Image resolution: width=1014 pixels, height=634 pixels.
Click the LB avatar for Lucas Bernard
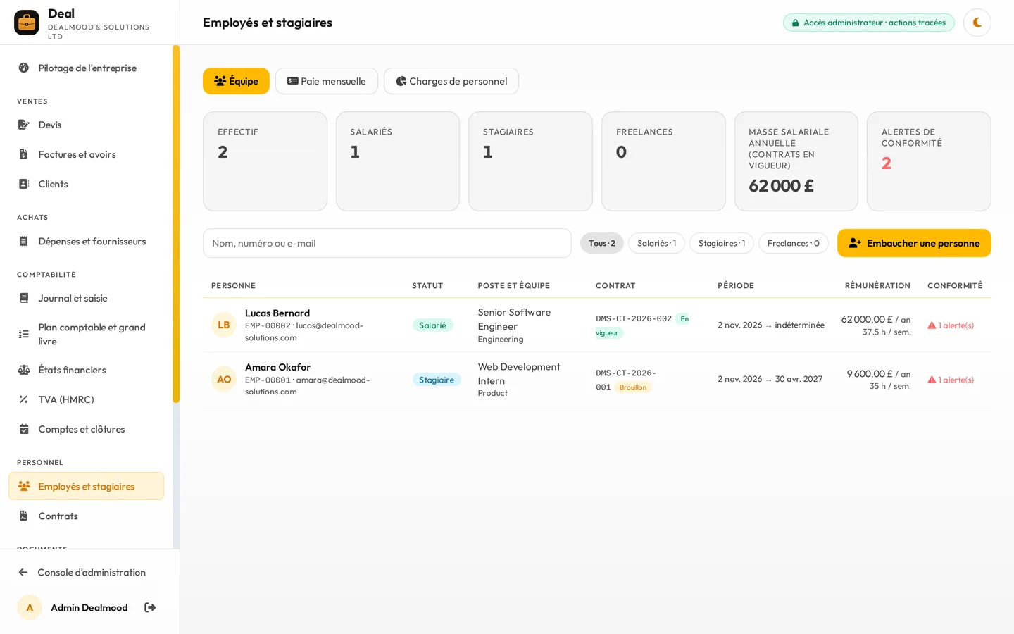click(224, 325)
